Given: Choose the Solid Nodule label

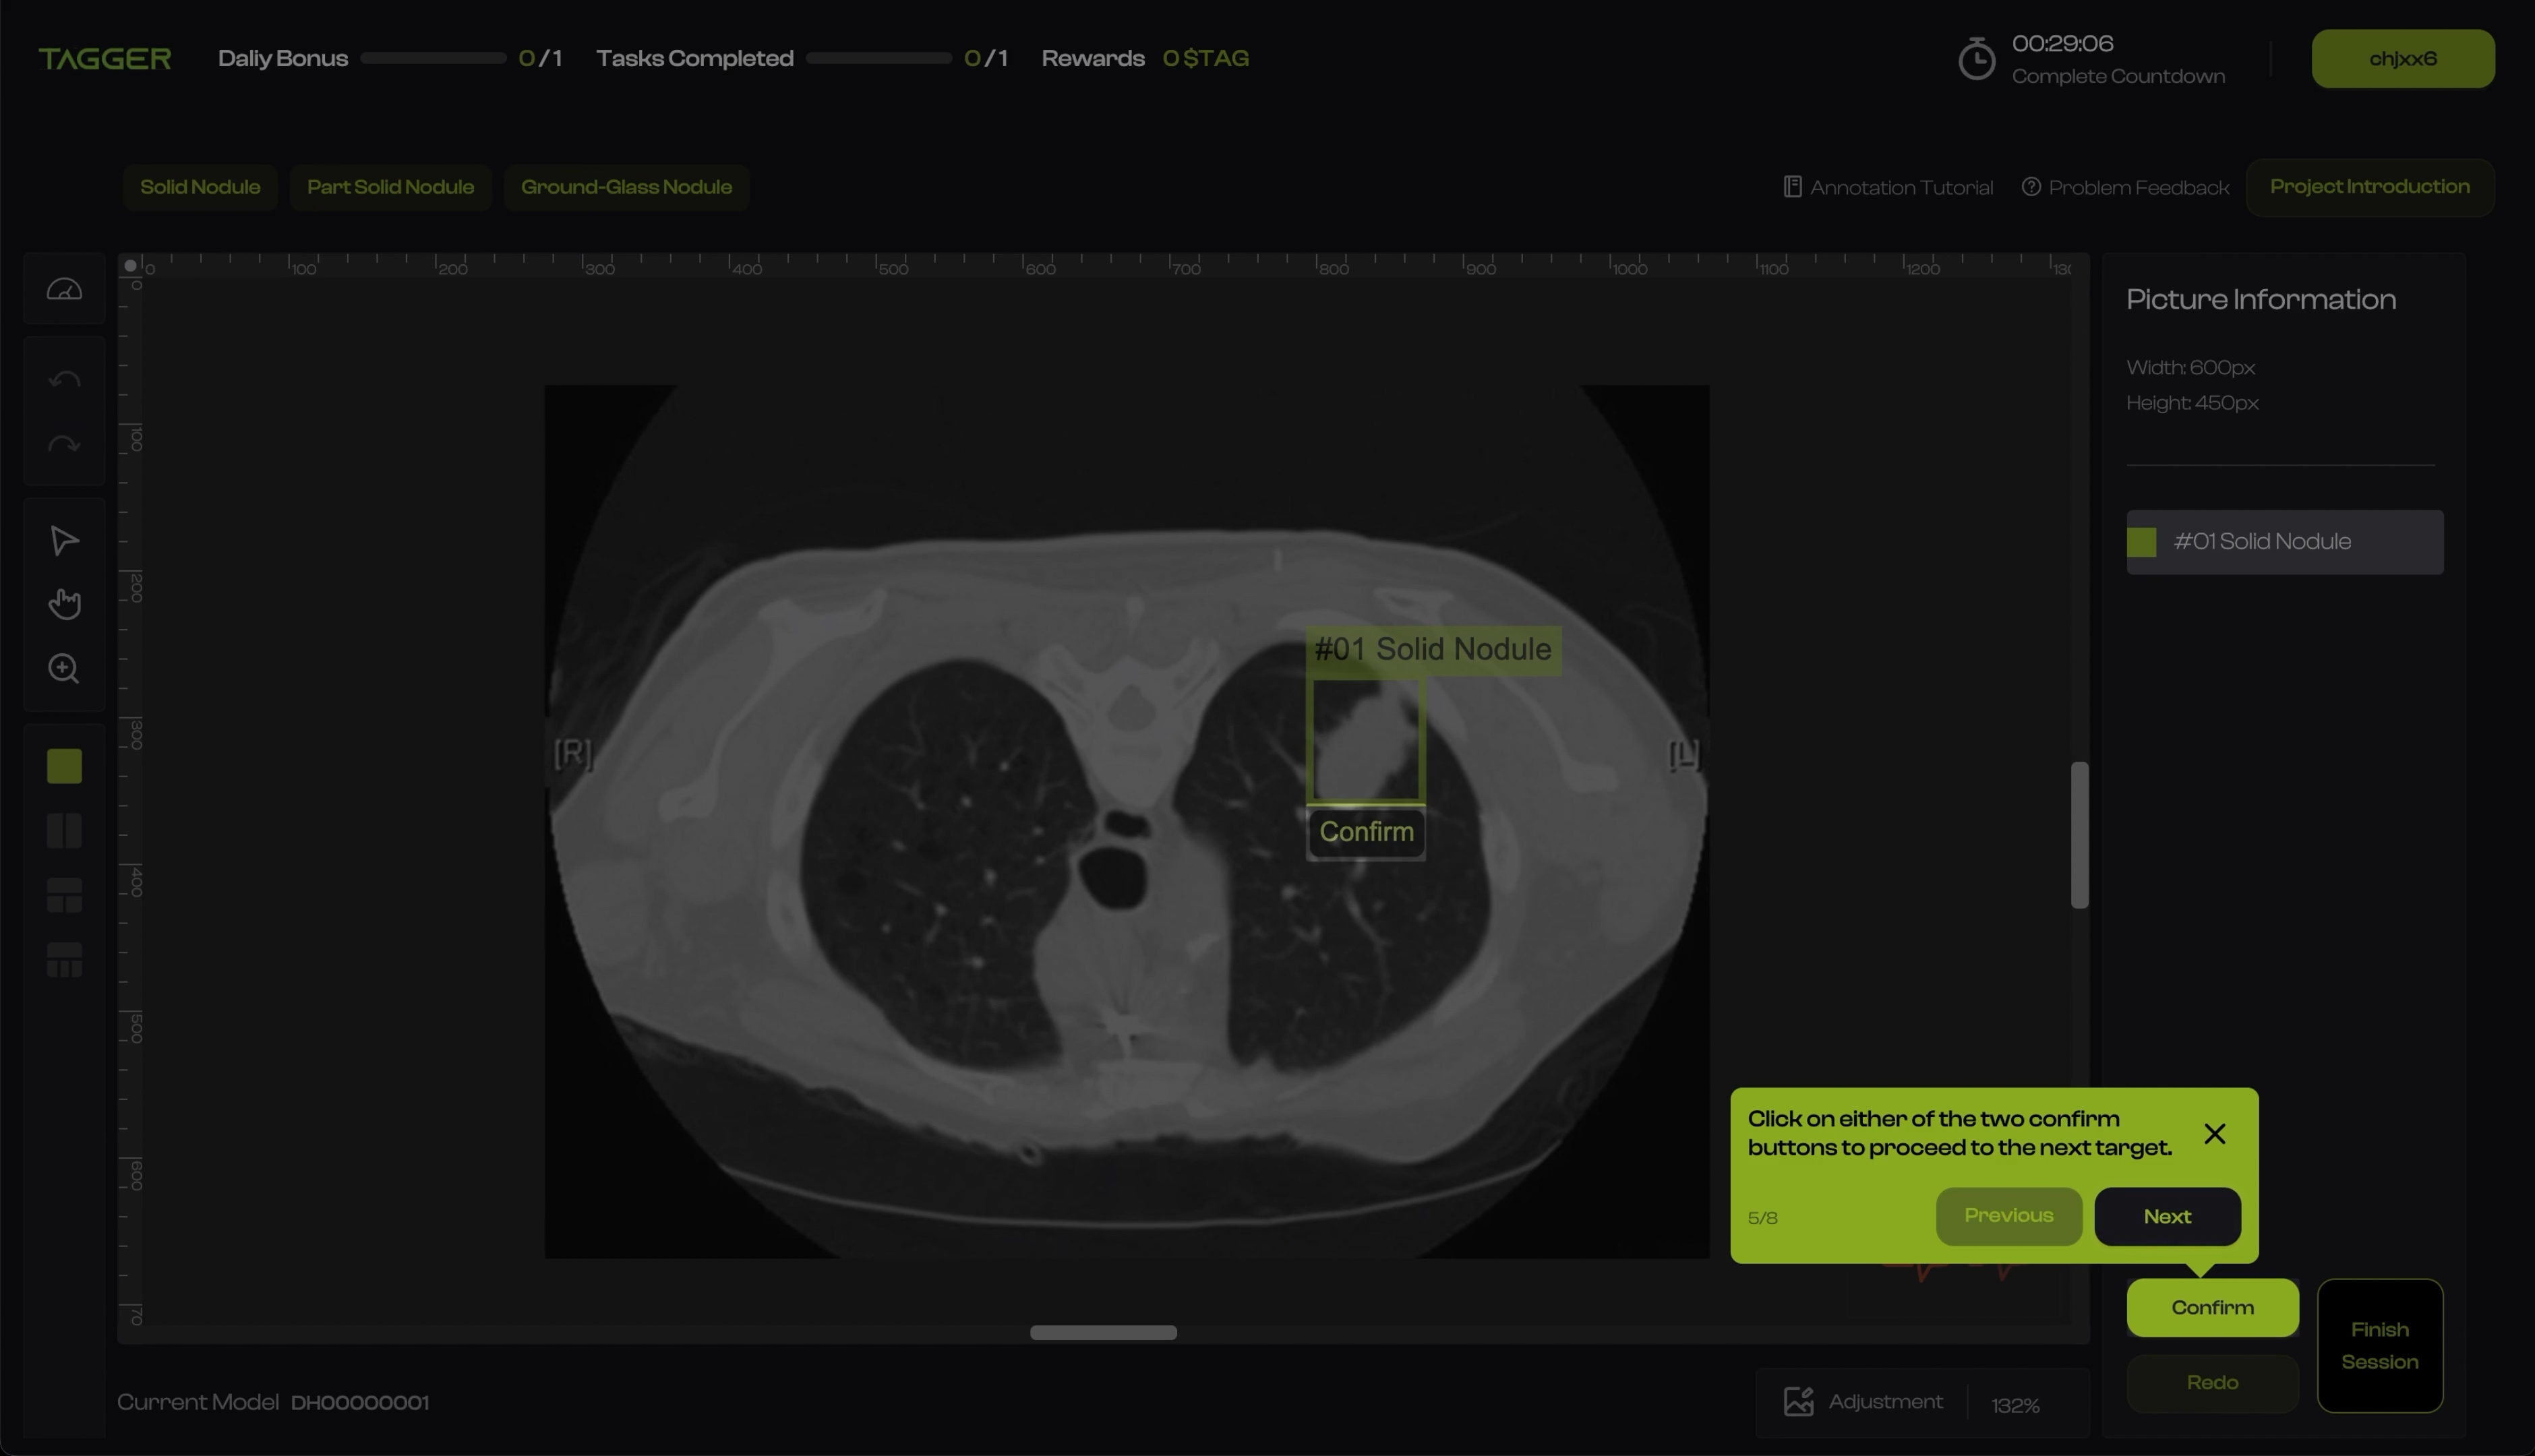Looking at the screenshot, I should (200, 187).
